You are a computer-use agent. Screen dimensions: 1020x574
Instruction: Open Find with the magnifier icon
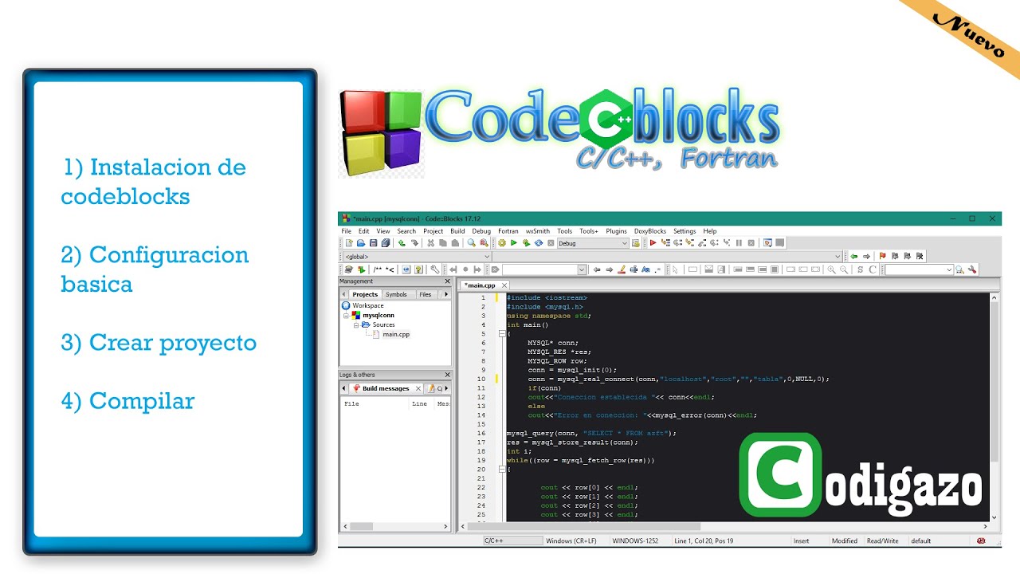(x=471, y=243)
